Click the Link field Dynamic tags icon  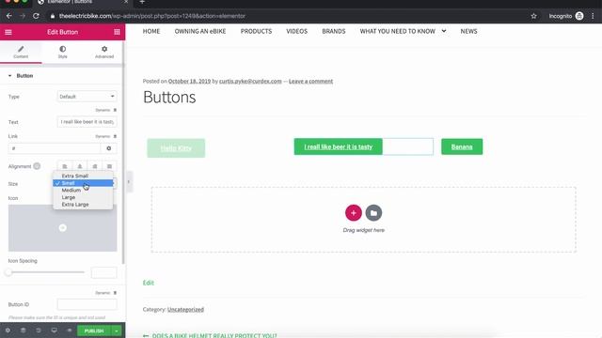pos(115,136)
